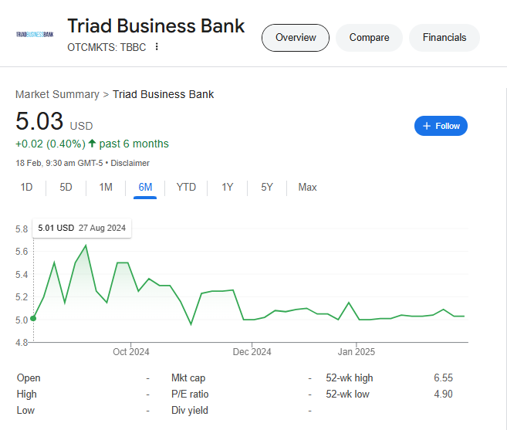
Task: Open the Compare tab
Action: tap(370, 38)
